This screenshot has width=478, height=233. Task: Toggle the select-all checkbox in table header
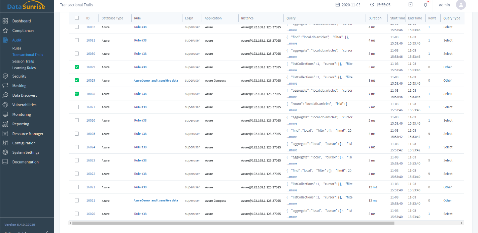[77, 18]
